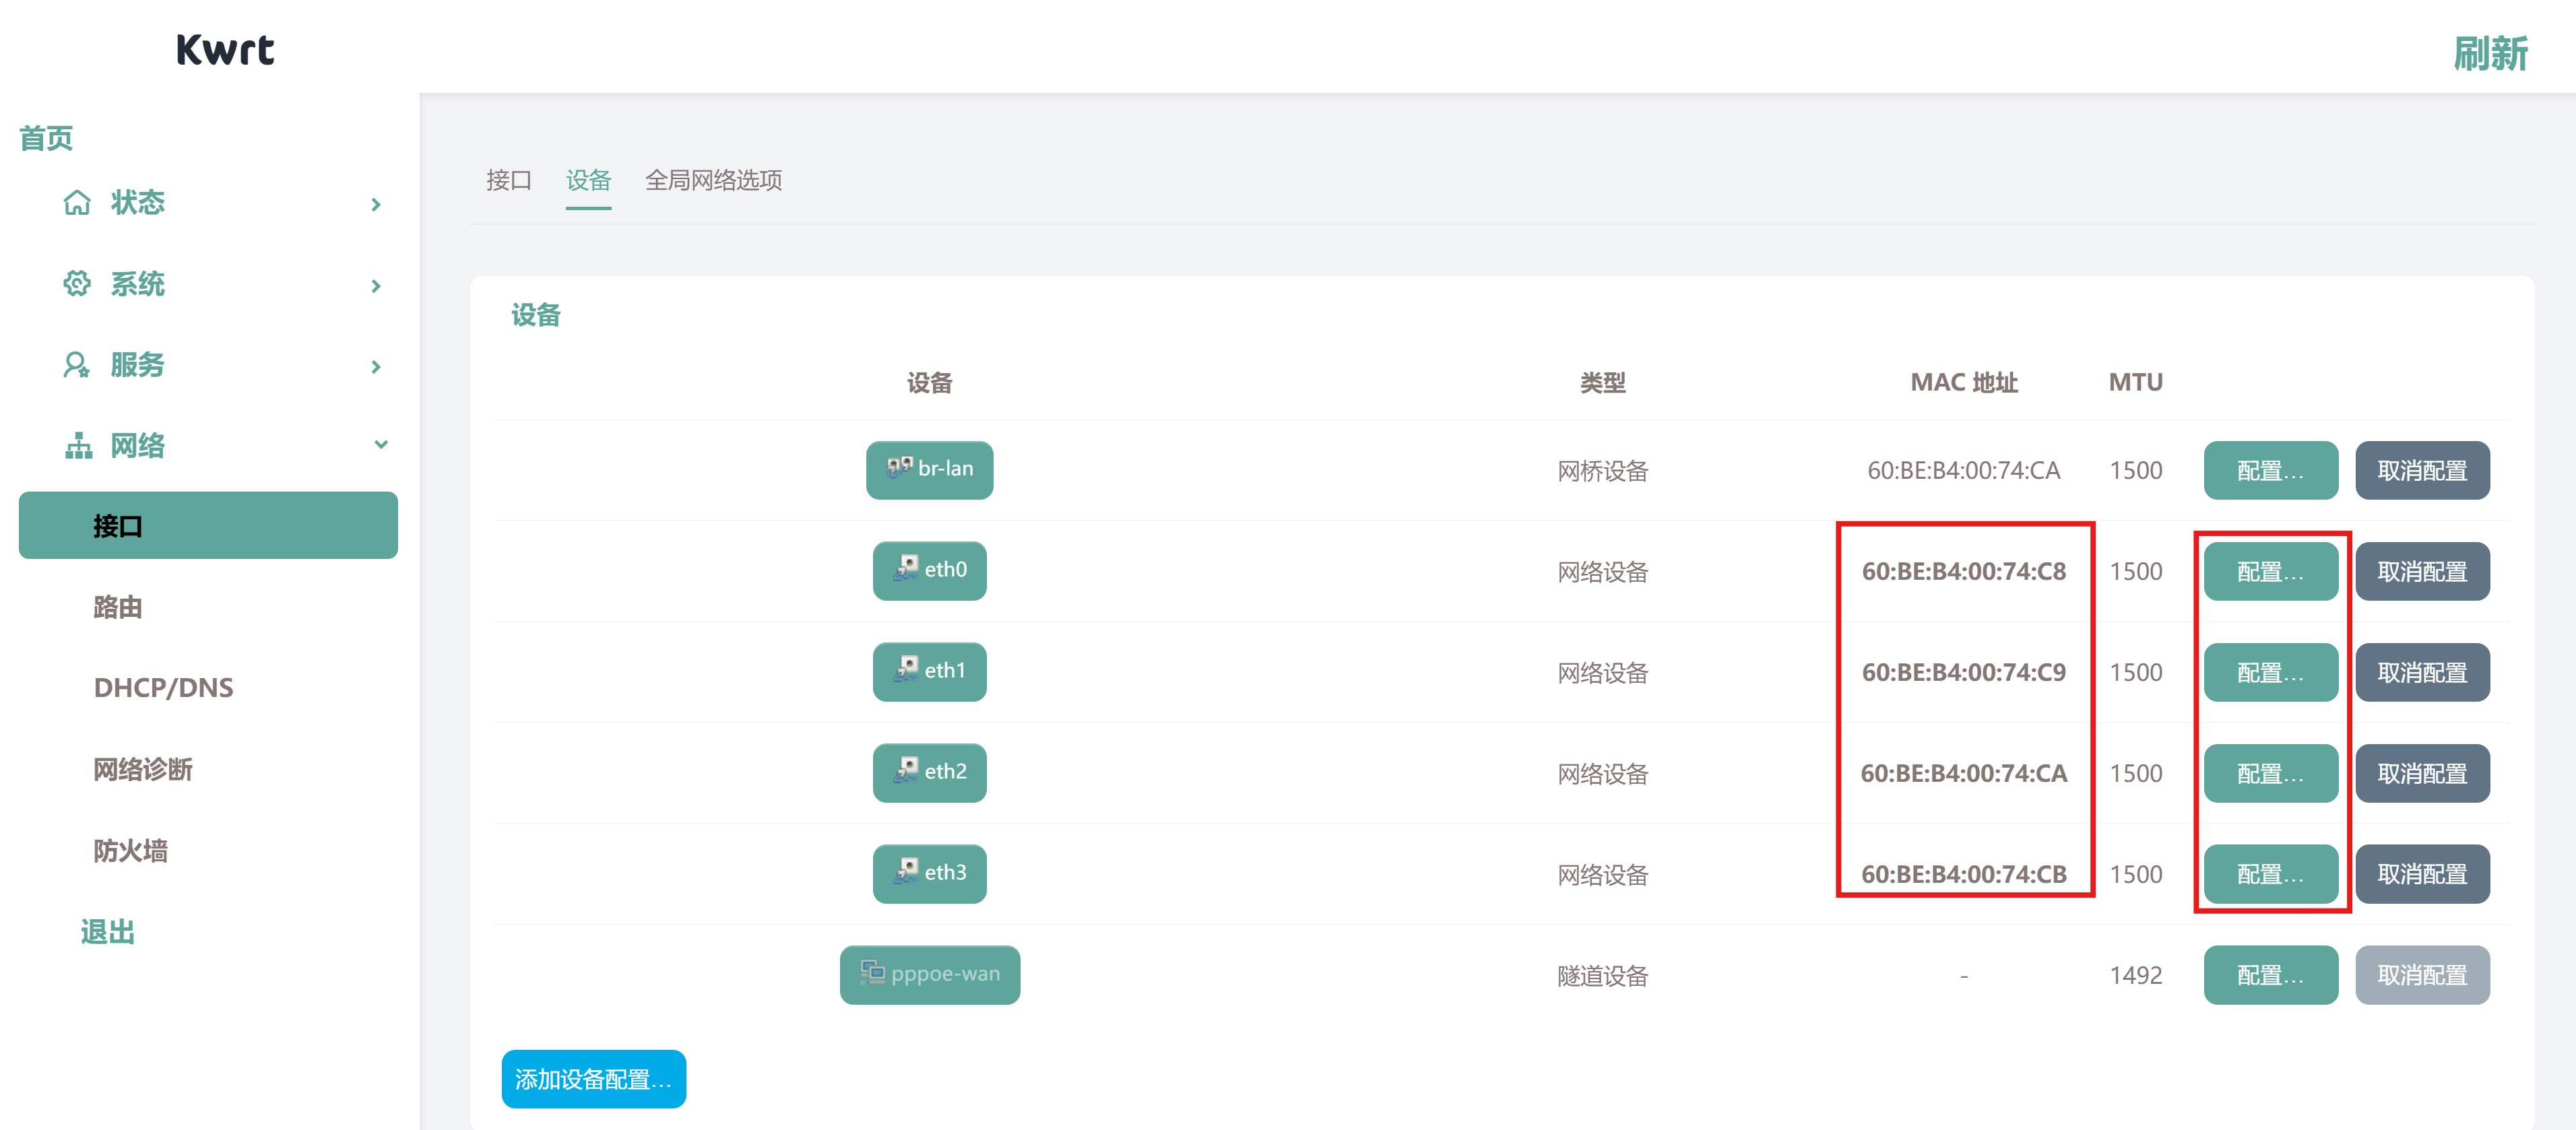This screenshot has width=2576, height=1130.
Task: Click the MAC 地址 column header
Action: coord(1963,382)
